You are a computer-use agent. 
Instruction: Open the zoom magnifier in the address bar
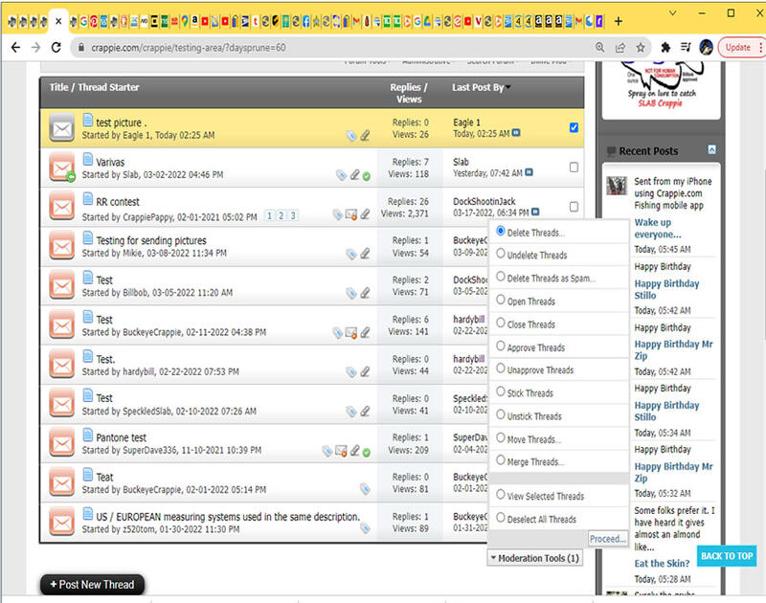600,47
